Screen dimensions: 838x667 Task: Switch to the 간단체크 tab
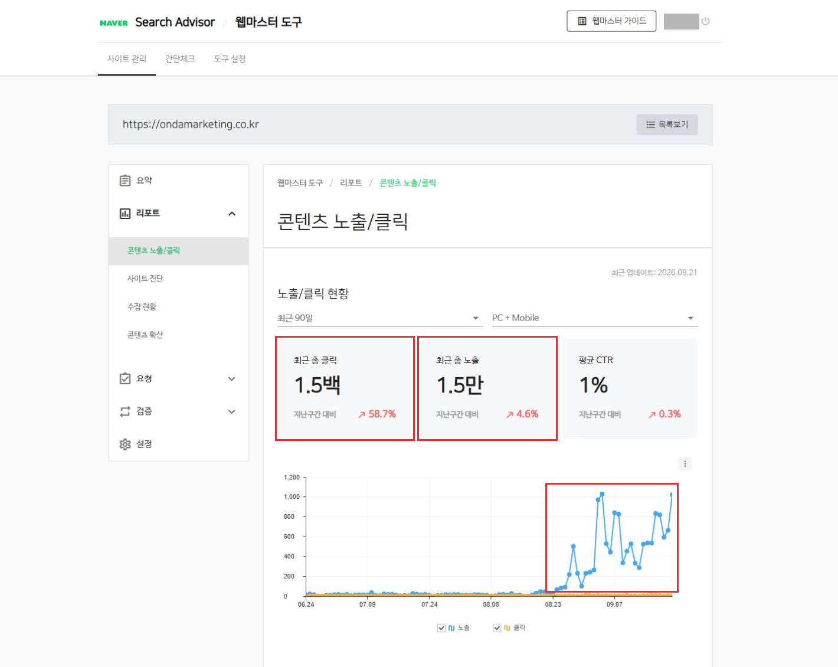point(180,59)
